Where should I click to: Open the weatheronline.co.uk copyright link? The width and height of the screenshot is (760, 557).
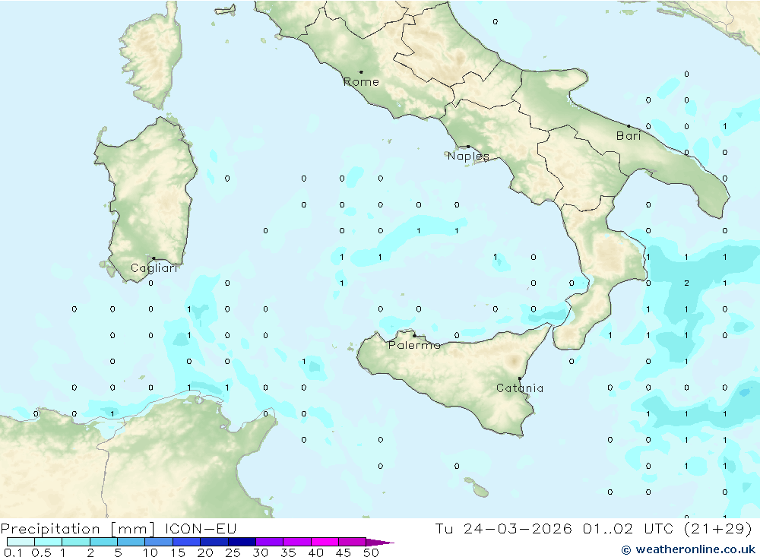coord(689,549)
